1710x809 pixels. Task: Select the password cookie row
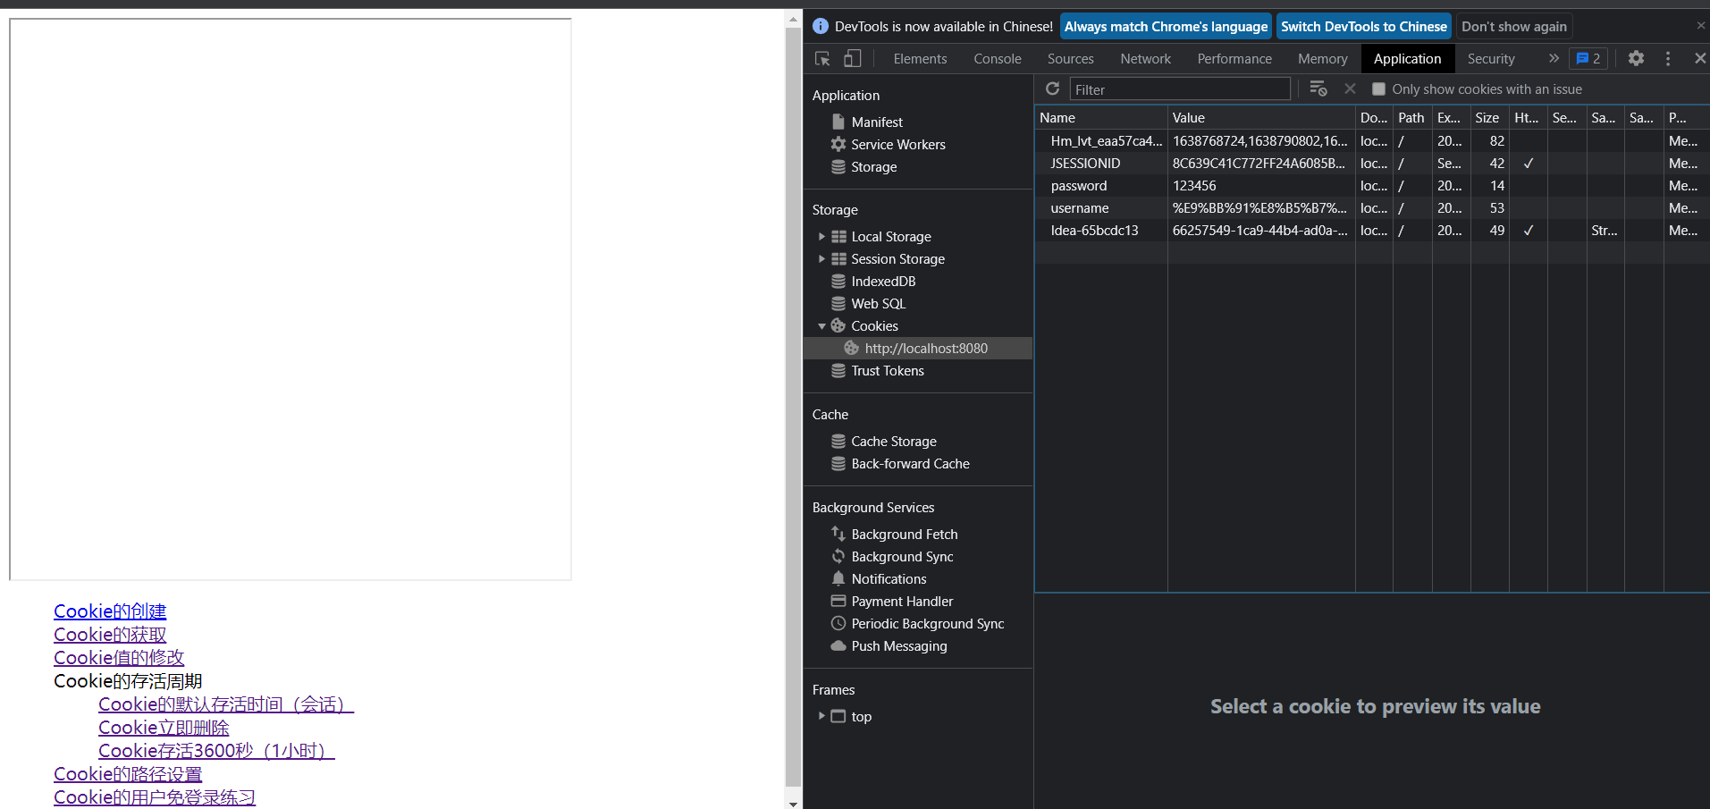(1372, 185)
